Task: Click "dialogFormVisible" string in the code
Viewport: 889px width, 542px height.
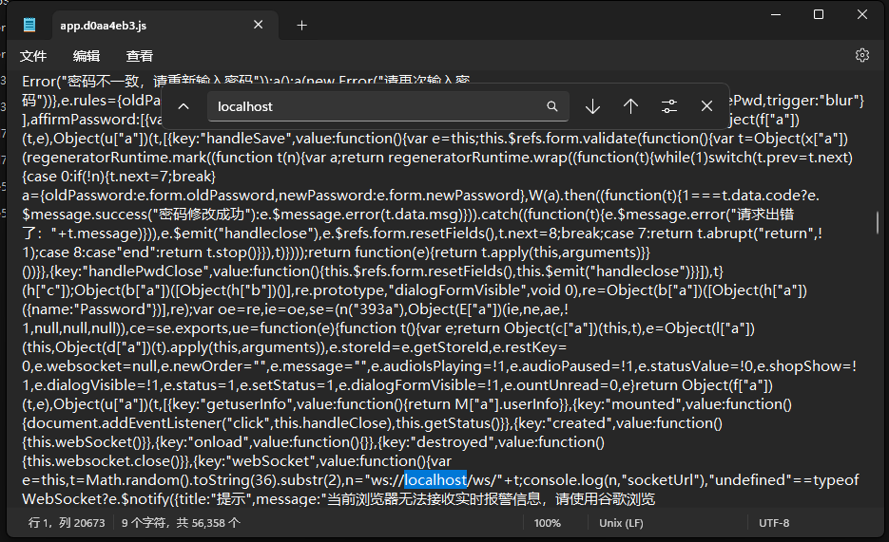Action: tap(461, 290)
